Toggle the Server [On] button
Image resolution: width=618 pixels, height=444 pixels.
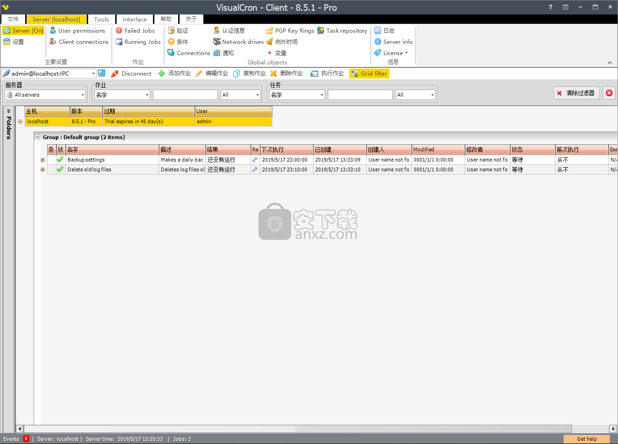pyautogui.click(x=23, y=30)
